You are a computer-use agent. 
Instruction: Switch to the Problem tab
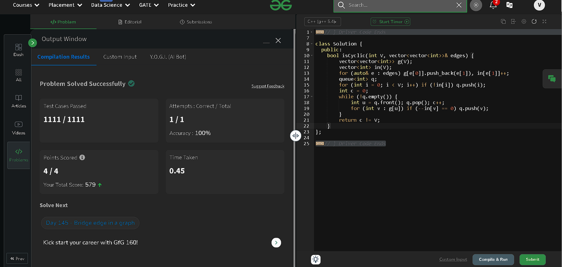click(x=63, y=22)
